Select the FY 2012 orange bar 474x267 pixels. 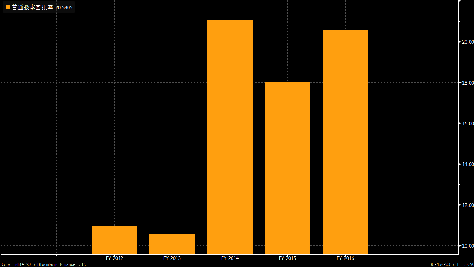114,240
